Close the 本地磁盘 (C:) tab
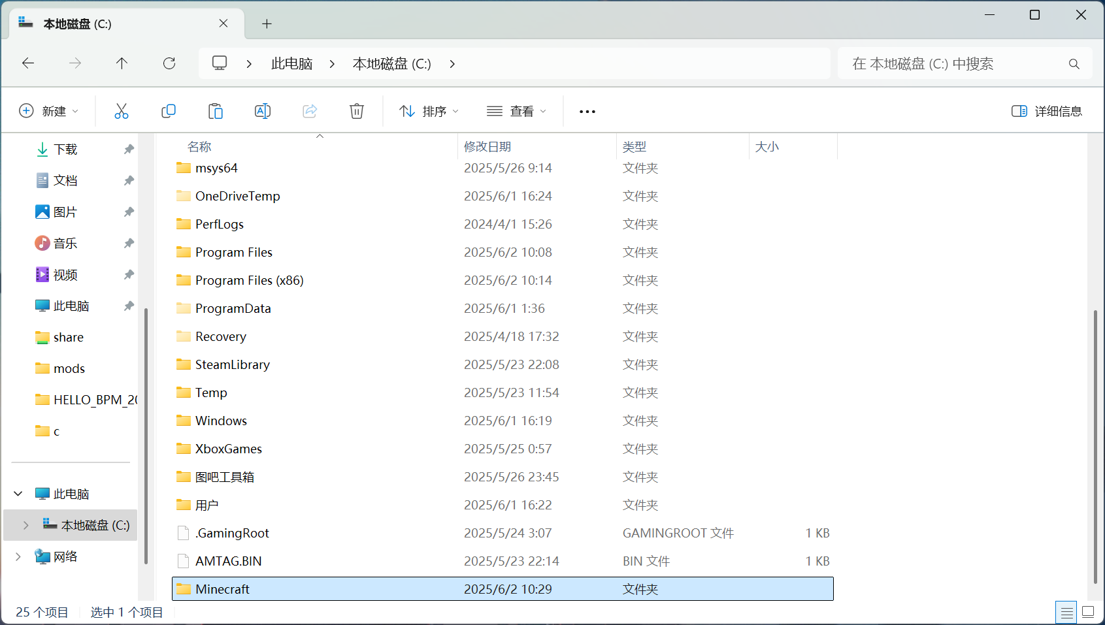Screen dimensions: 1105x625 point(223,24)
